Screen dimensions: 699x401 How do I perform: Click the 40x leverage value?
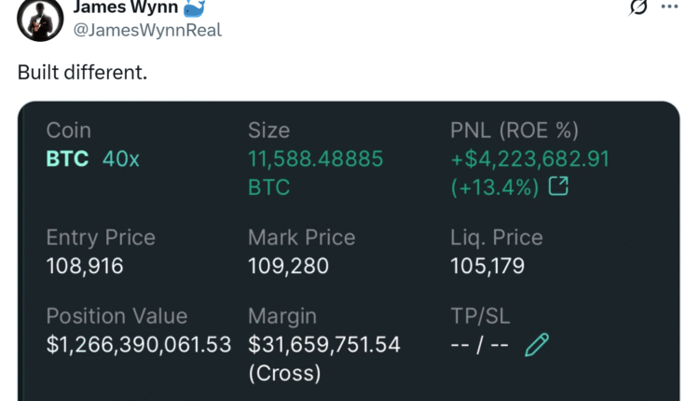pos(120,159)
